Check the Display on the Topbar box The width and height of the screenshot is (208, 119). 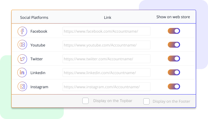click(85, 101)
